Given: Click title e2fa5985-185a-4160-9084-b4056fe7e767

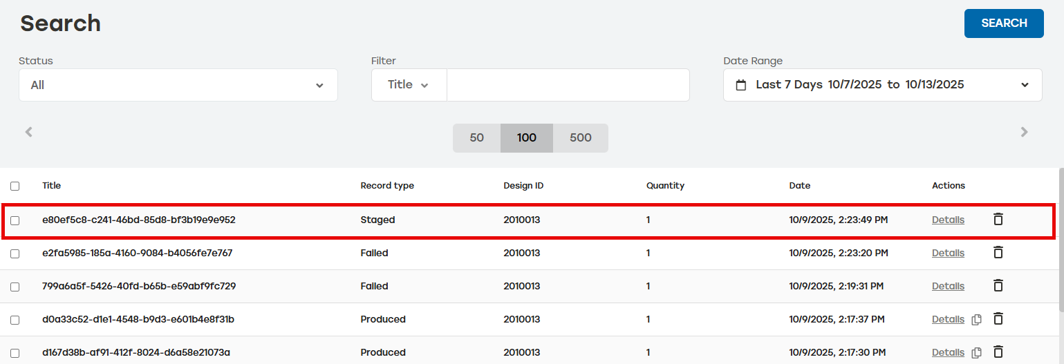Looking at the screenshot, I should coord(138,253).
